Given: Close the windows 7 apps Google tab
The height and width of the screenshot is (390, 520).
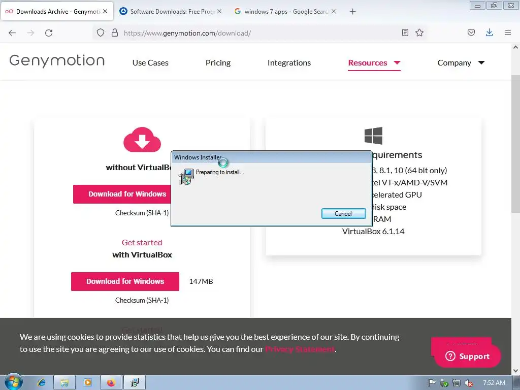Looking at the screenshot, I should point(334,11).
